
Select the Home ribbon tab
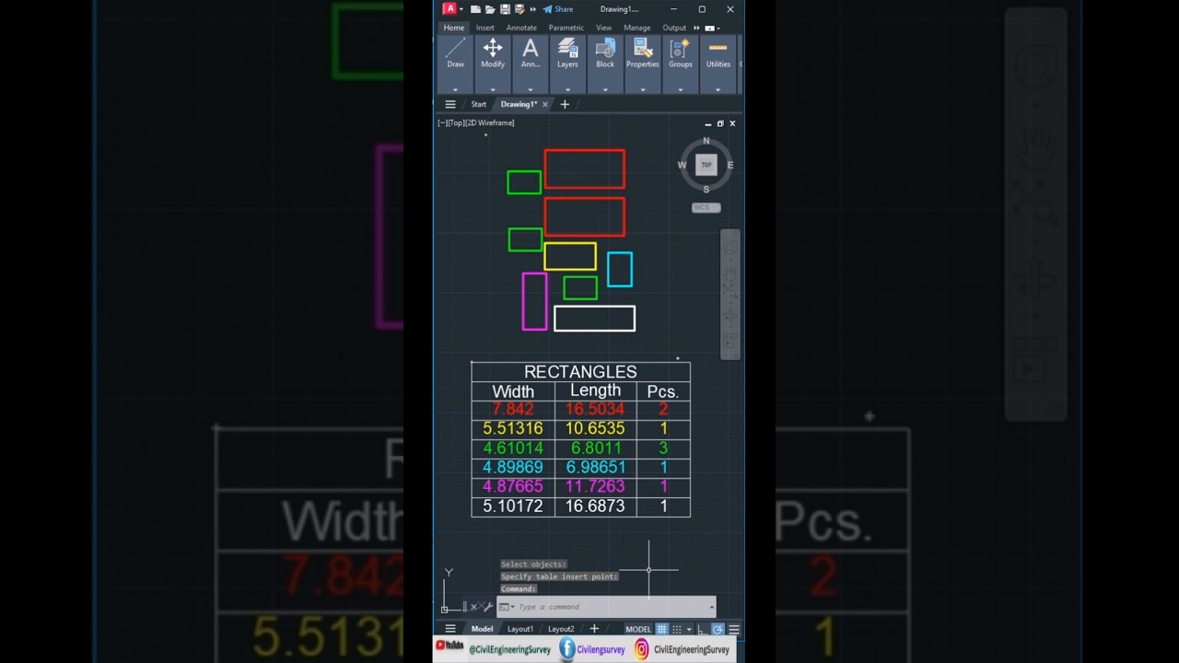pyautogui.click(x=454, y=28)
